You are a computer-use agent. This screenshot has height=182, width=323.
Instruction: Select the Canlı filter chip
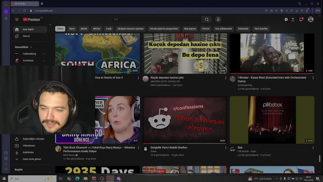109,29
